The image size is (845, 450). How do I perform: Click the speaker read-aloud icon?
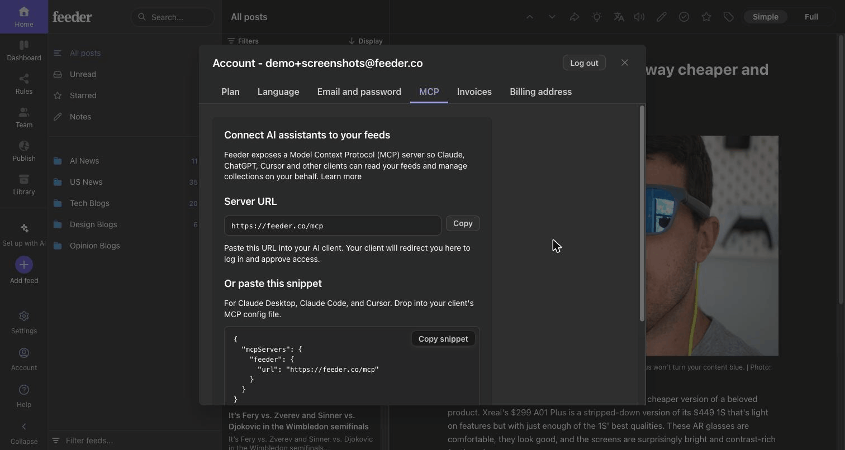pyautogui.click(x=639, y=17)
